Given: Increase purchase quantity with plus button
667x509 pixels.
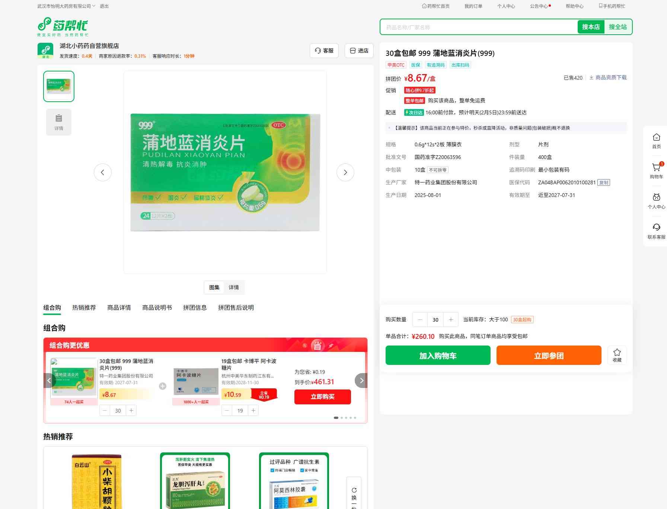Looking at the screenshot, I should 451,319.
